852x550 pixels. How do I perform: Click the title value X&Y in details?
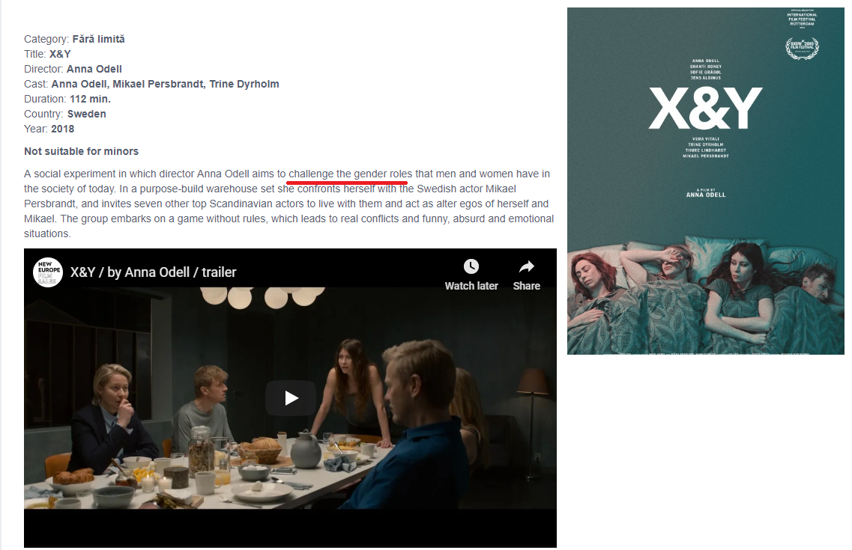(x=60, y=54)
